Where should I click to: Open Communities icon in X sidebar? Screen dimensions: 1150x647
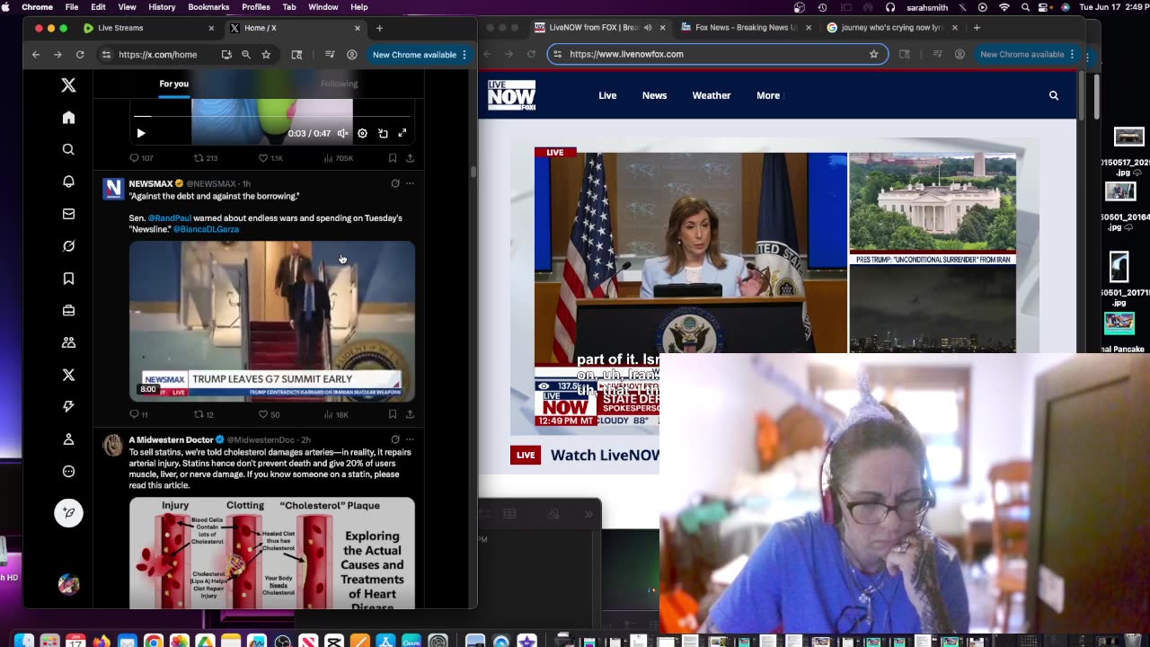68,342
